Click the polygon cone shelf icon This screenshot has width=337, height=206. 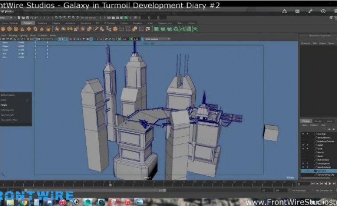click(x=21, y=29)
